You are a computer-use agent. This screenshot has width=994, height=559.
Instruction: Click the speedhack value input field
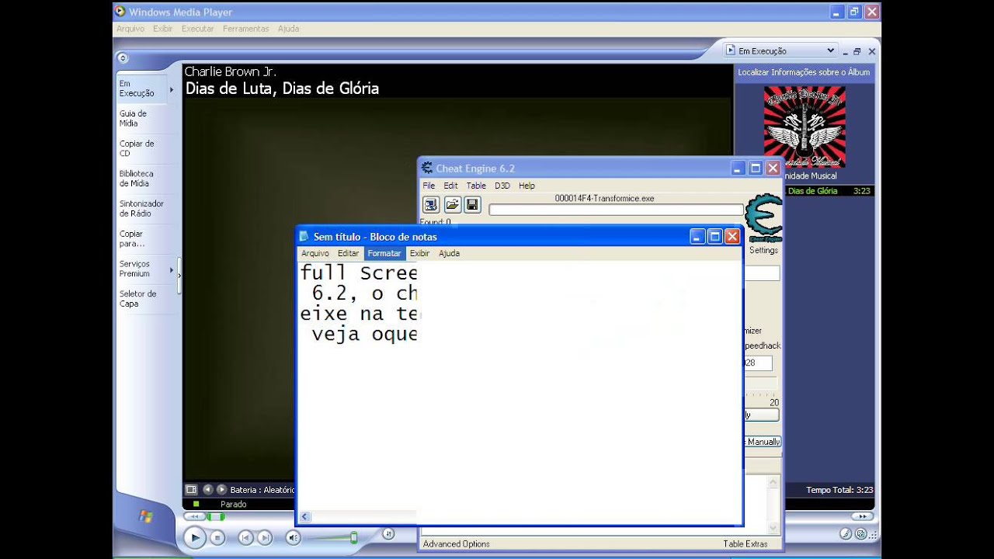(758, 363)
